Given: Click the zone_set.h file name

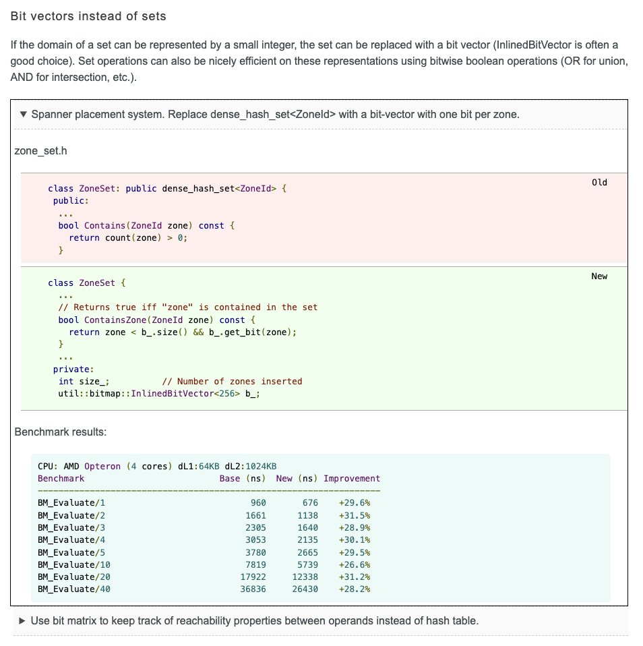Looking at the screenshot, I should pos(42,150).
